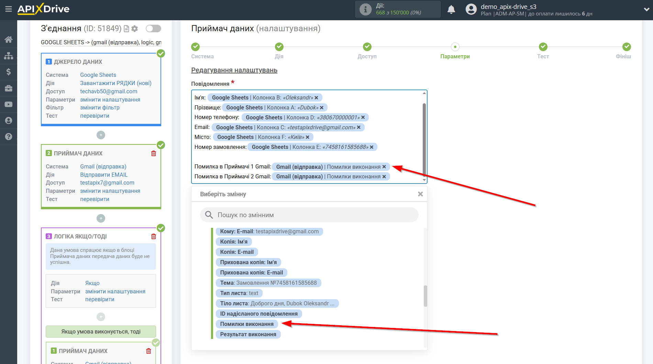Select the Копія: Ім'я variable
This screenshot has height=364, width=653.
pos(234,242)
